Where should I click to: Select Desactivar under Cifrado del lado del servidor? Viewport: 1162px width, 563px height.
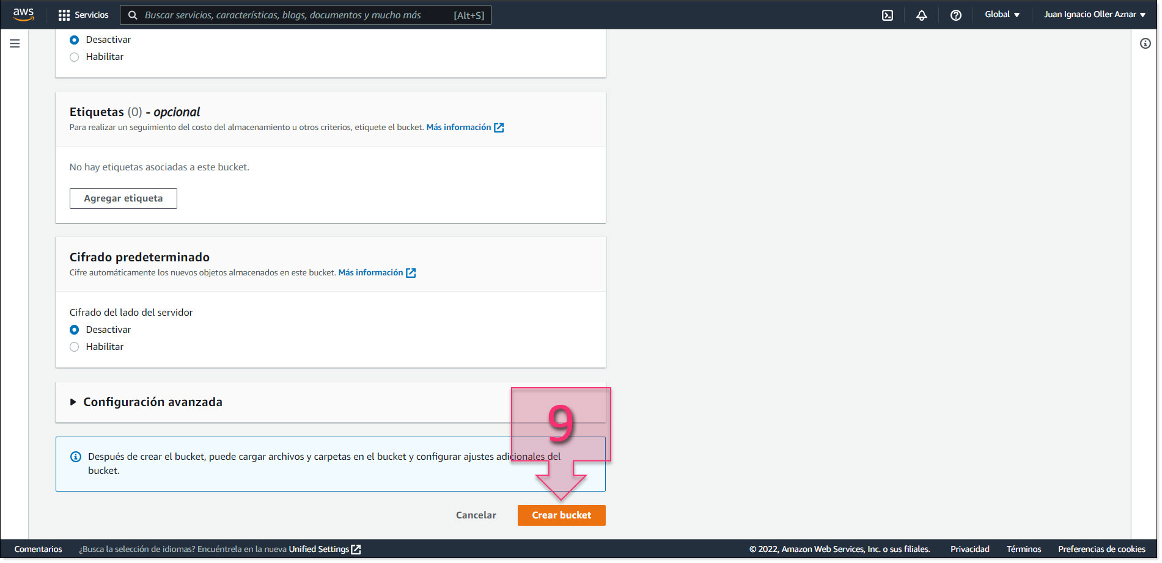point(74,329)
